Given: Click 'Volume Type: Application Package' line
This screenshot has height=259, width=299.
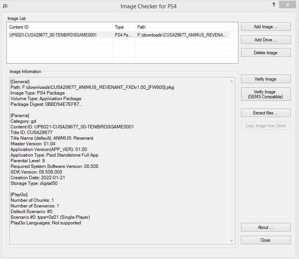Looking at the screenshot, I should pyautogui.click(x=46, y=99).
